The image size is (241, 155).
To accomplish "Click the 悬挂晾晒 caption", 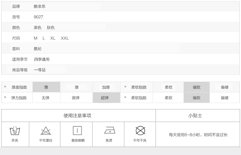I will pyautogui.click(x=78, y=140).
